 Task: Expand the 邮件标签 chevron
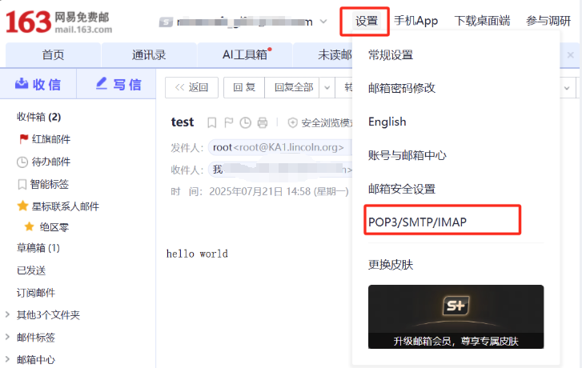click(7, 338)
